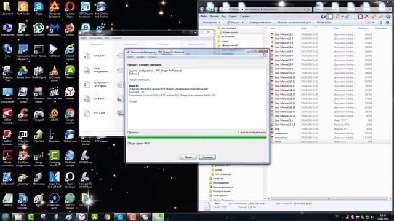Expand the Упорядочить dropdown in Explorer
The image size is (394, 221).
click(x=211, y=23)
